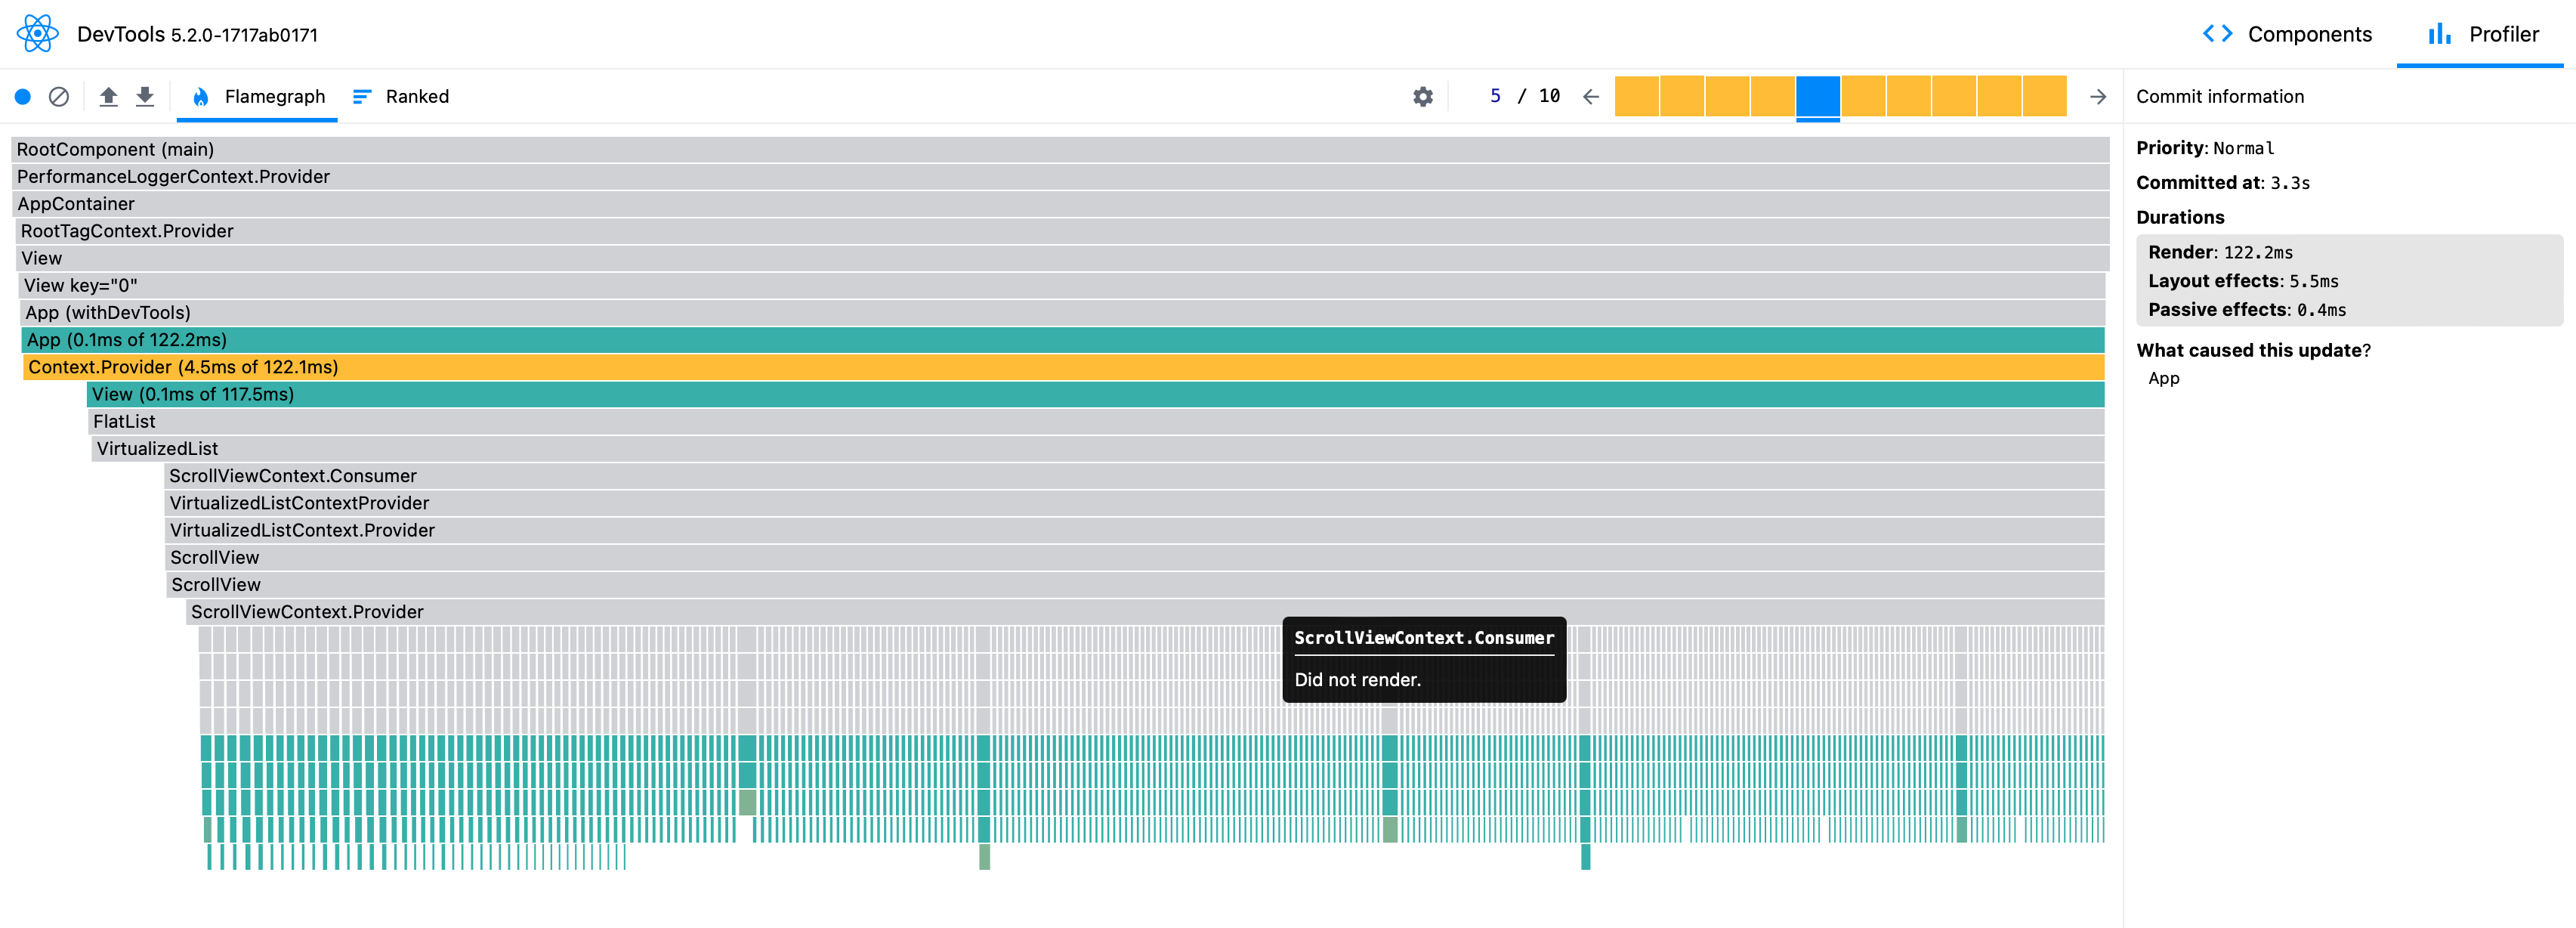Click the DevTools version label 5.2.0-1717ab0171
This screenshot has height=928, width=2576.
click(244, 36)
